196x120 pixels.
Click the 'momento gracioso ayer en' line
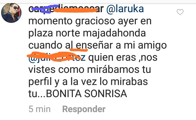tap(90, 21)
